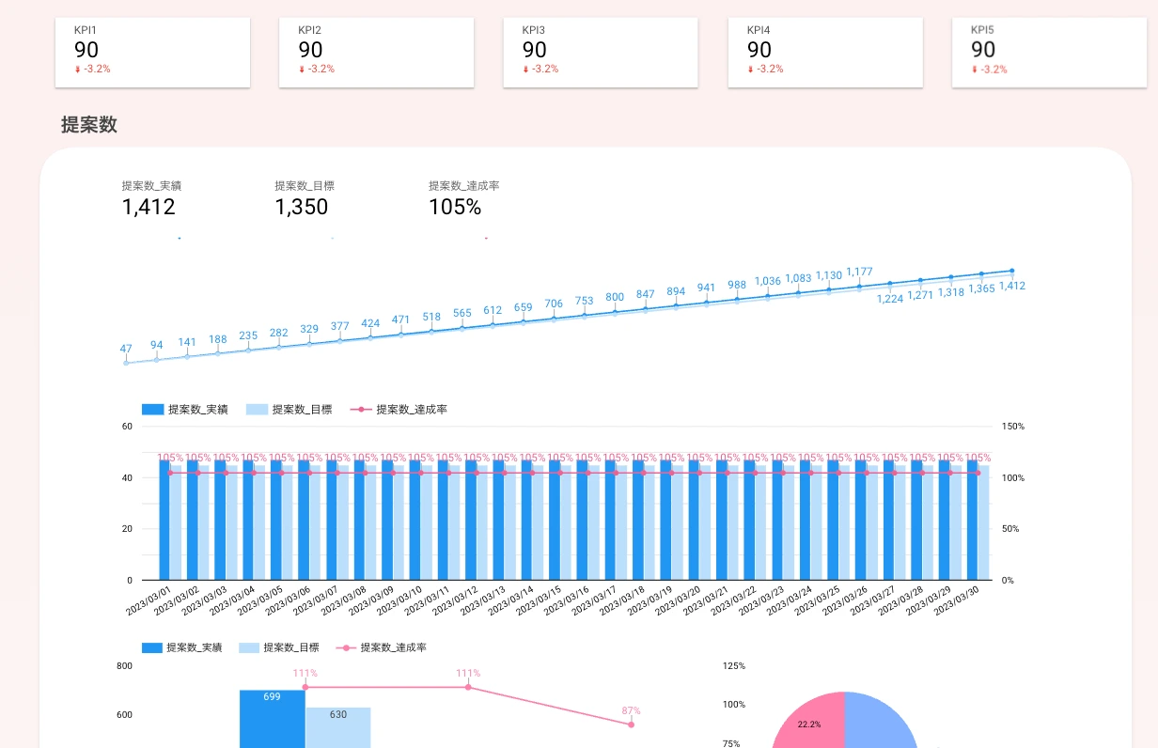Select the KPI2 value 90
1158x748 pixels.
click(x=311, y=50)
